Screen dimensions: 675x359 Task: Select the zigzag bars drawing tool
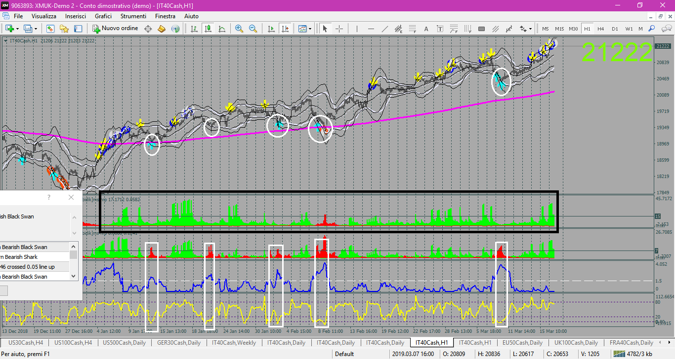pos(509,29)
